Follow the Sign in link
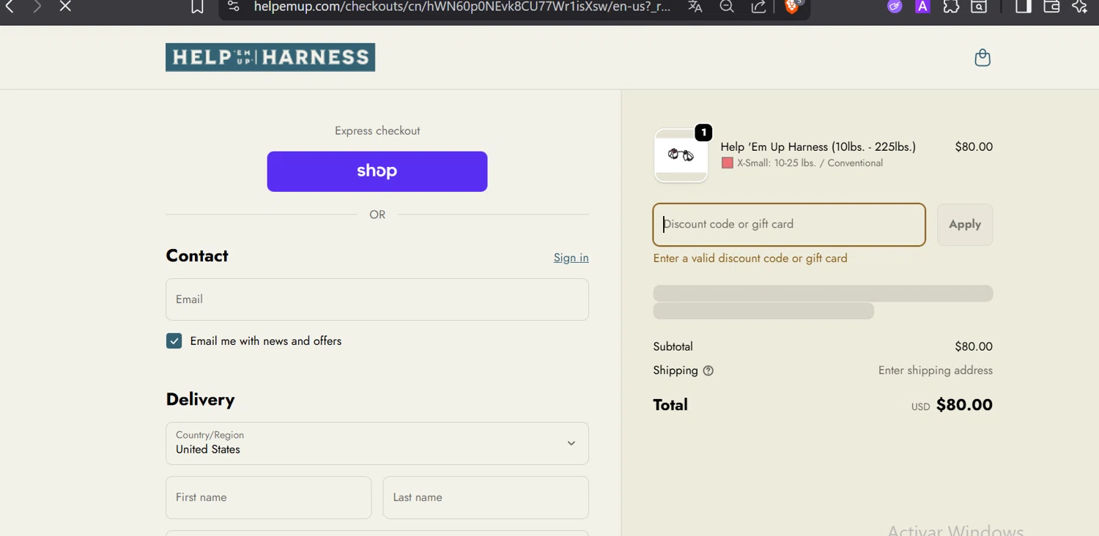Viewport: 1099px width, 536px height. 571,258
